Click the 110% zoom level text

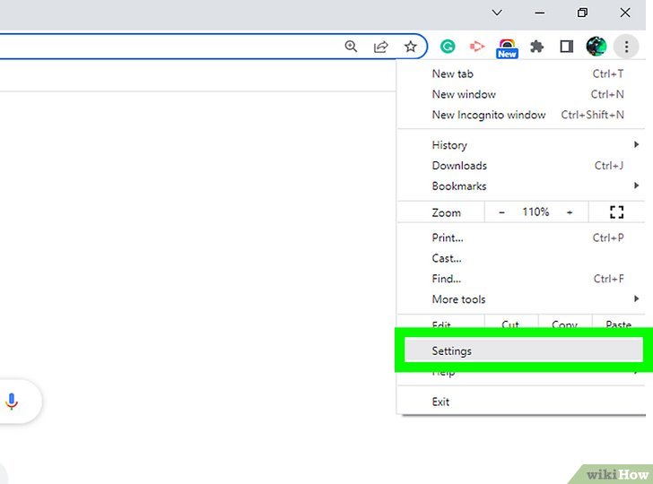coord(535,212)
